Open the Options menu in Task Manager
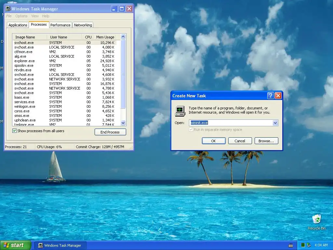The image size is (333, 250). (21, 16)
